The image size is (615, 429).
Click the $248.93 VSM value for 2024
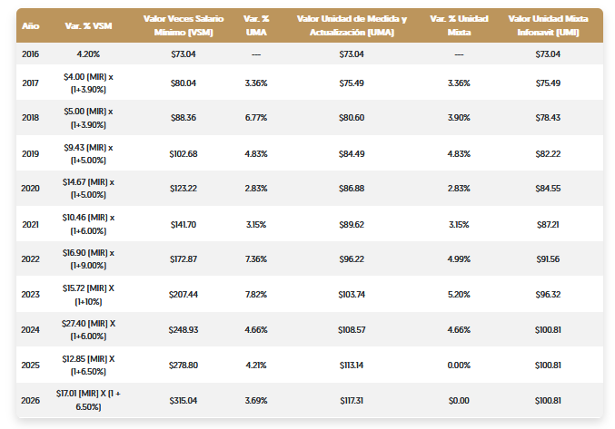click(x=184, y=330)
